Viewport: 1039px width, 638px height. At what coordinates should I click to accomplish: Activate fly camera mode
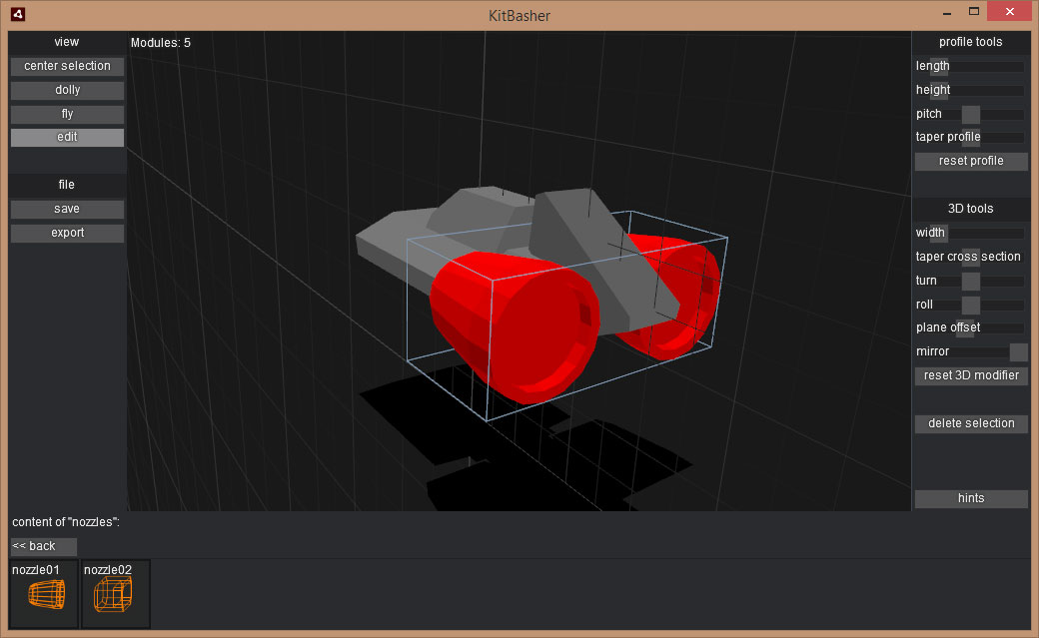coord(67,114)
